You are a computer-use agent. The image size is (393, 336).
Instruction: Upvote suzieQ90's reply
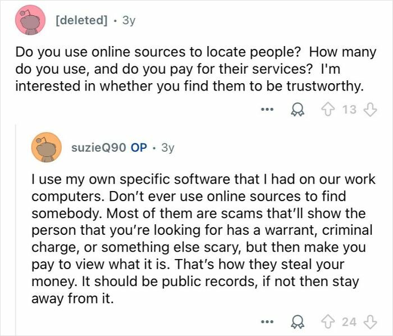[x=328, y=322]
